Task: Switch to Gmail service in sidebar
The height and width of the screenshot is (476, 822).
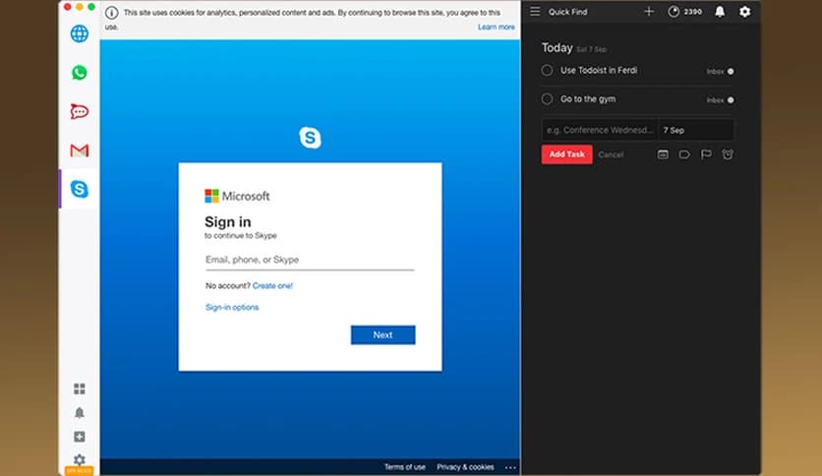Action: (x=80, y=151)
